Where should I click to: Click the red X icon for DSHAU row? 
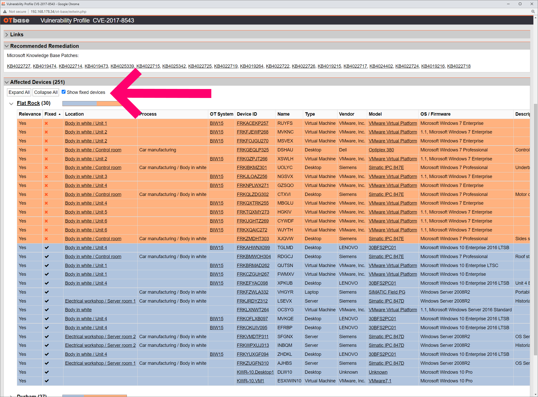pos(46,150)
